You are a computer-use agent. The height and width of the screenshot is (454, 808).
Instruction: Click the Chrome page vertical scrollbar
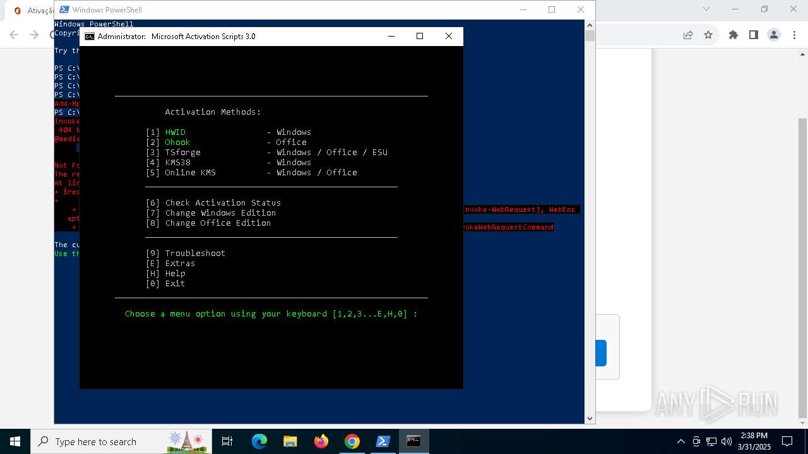802,268
